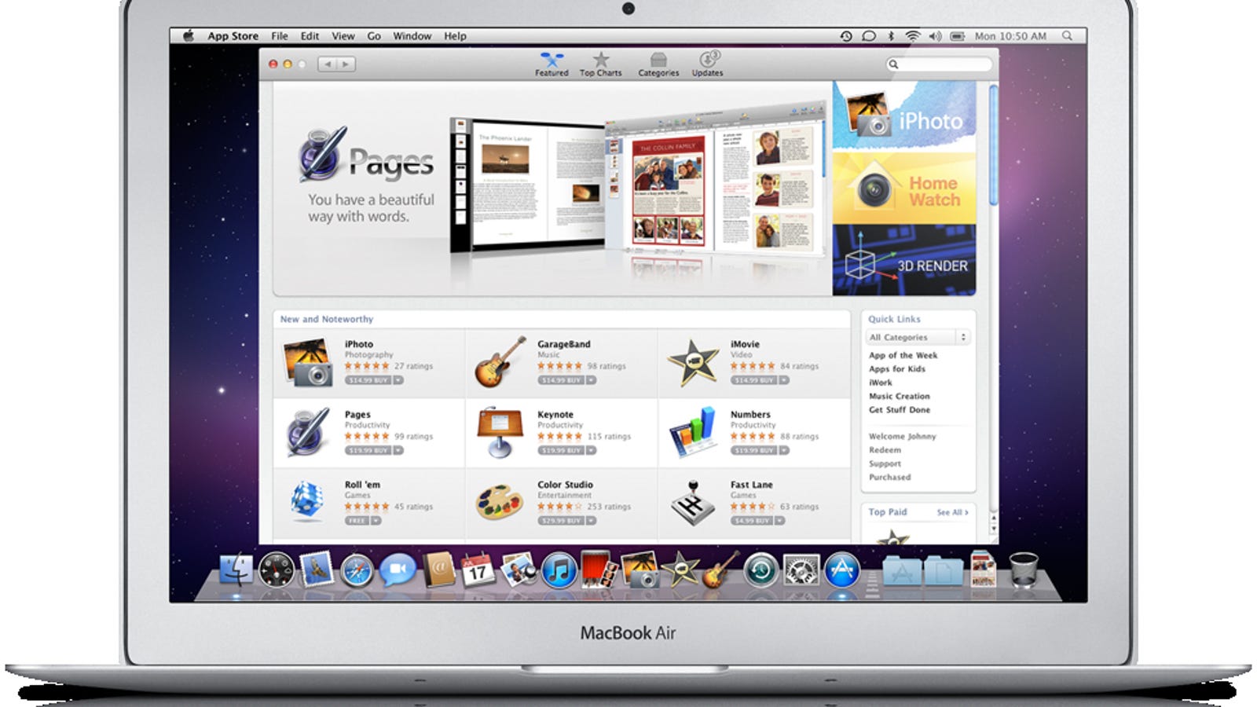This screenshot has width=1257, height=707.
Task: Click the Wi-Fi status icon
Action: click(912, 35)
